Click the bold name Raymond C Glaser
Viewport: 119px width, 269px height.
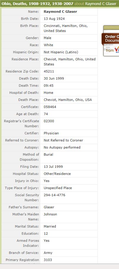(60, 12)
